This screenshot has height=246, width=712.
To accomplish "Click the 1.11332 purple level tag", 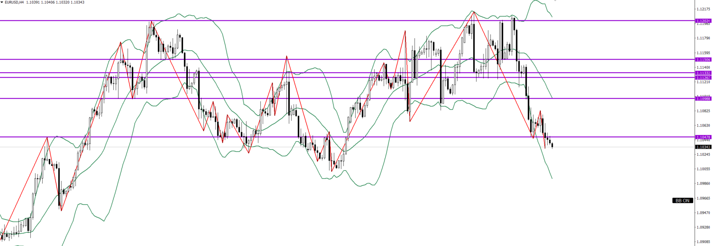I will tap(703, 73).
